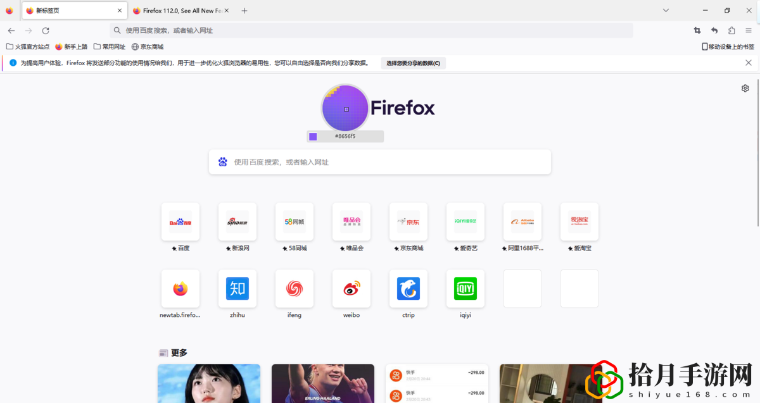760x403 pixels.
Task: Open 移动设备上的书签 bookmarks
Action: [728, 47]
